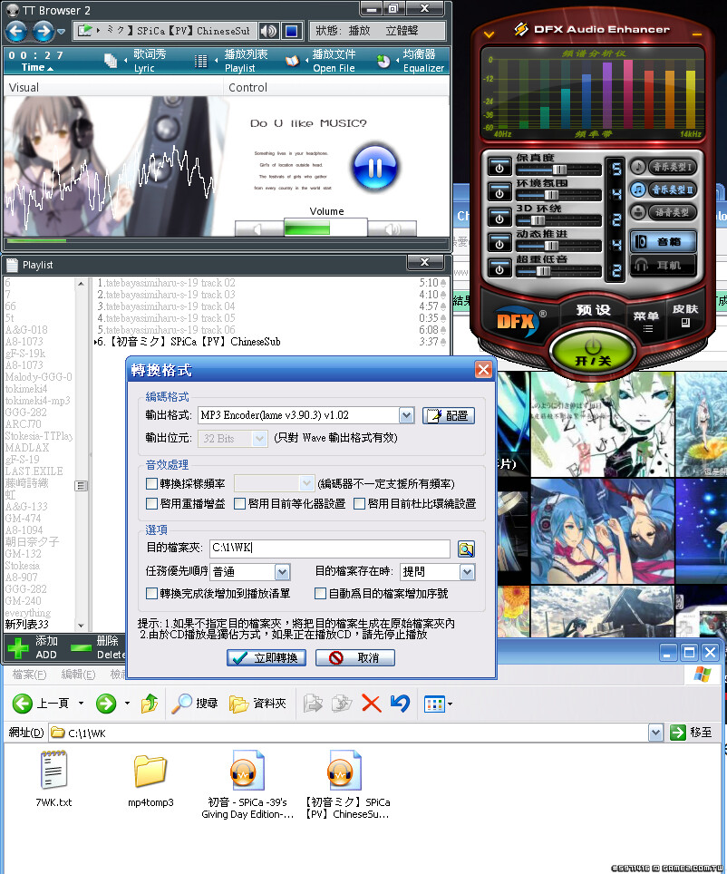The height and width of the screenshot is (874, 727).
Task: Check add to playlist after conversion
Action: [152, 593]
